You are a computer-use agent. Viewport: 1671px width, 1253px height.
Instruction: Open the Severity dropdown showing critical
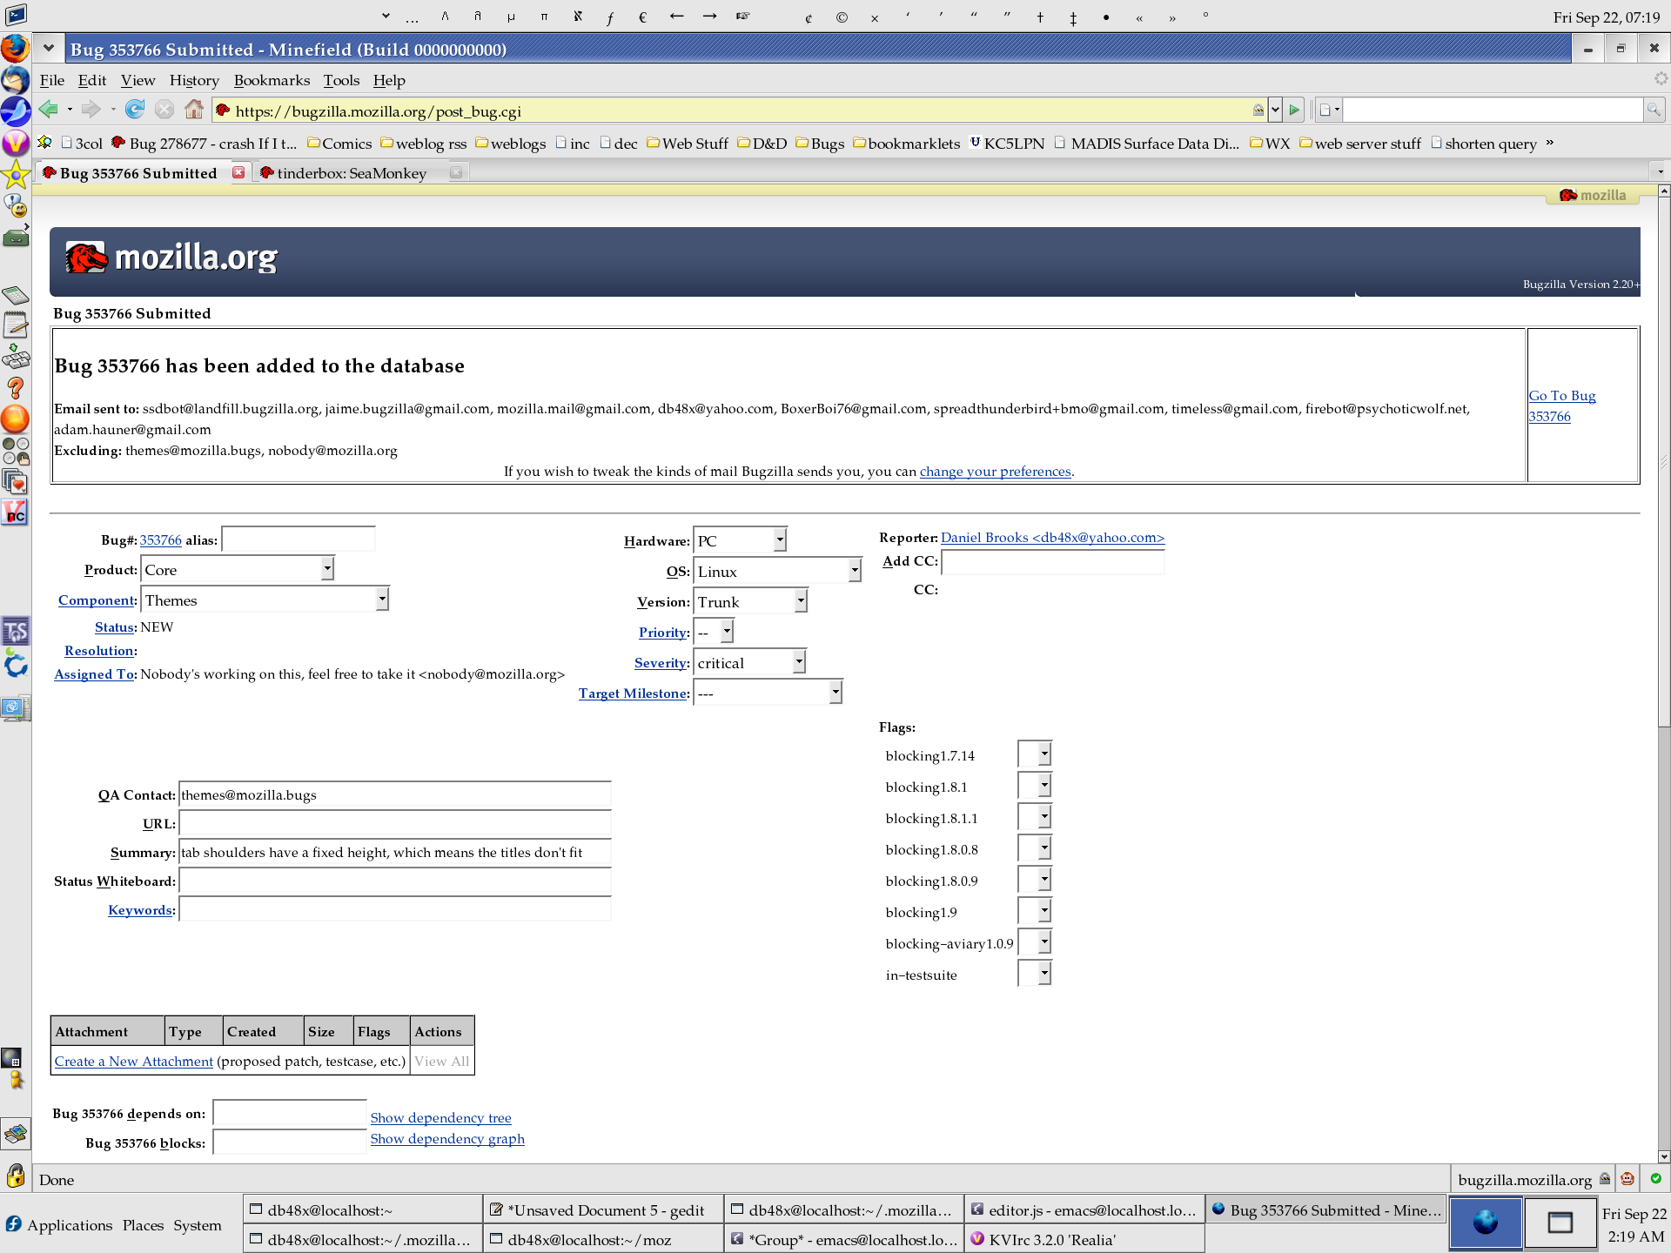click(749, 662)
